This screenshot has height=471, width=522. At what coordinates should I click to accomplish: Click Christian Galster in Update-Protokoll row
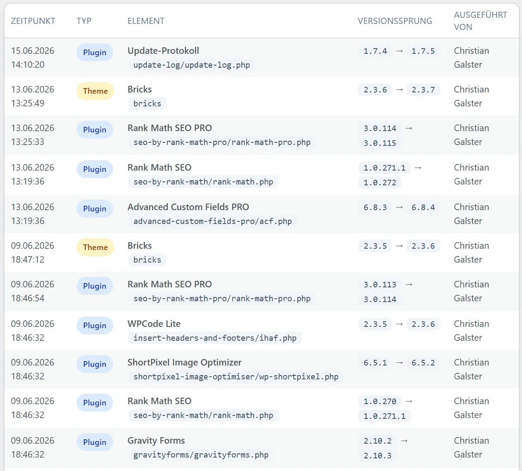(471, 58)
